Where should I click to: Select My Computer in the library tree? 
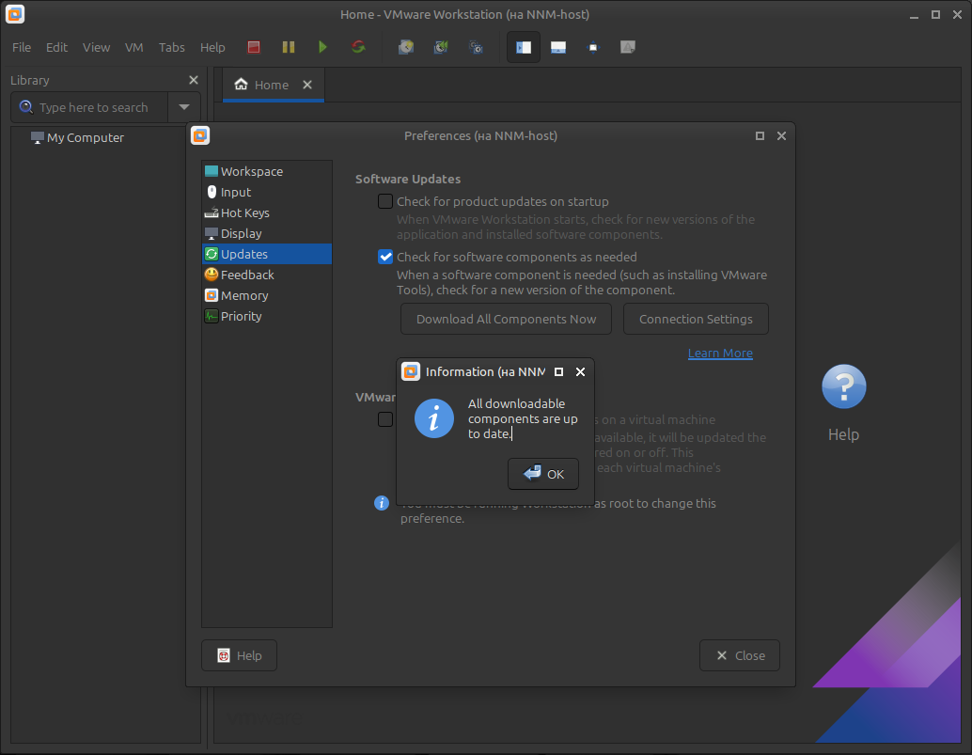pos(85,137)
